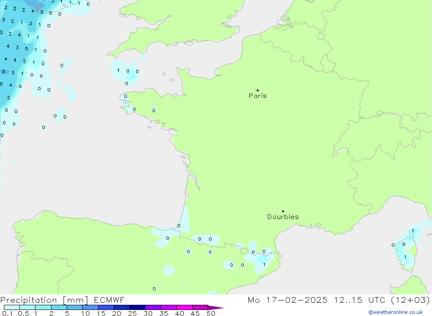Viewport: 432px width, 316px height.
Task: Click the '35' legend scale value
Action: point(164,313)
